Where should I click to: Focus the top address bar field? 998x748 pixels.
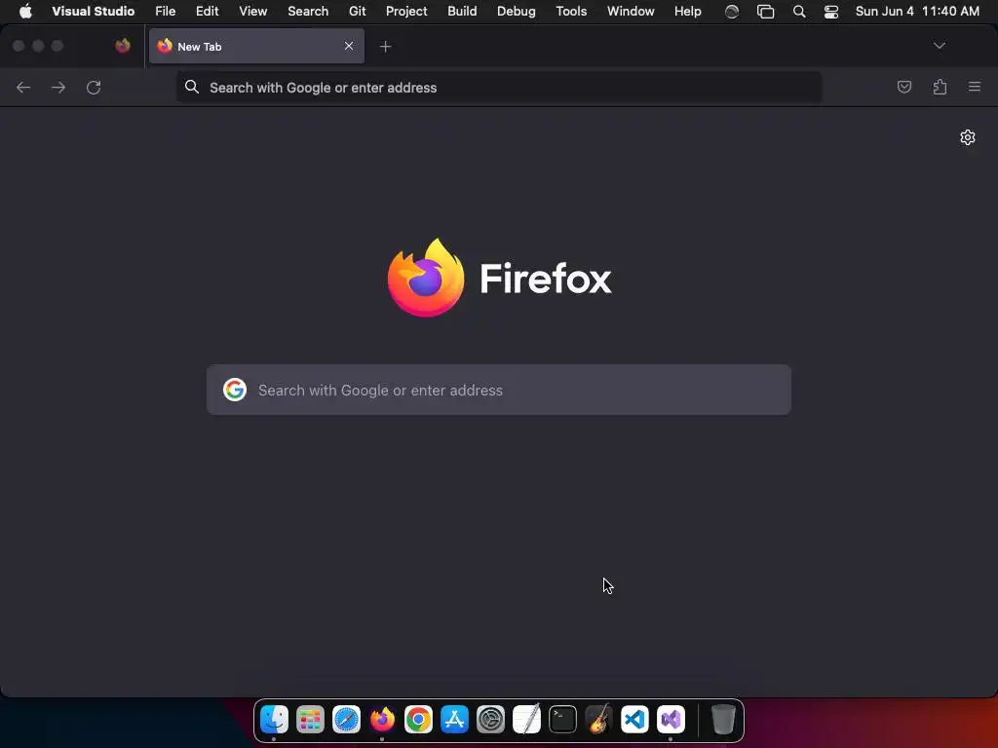point(499,87)
